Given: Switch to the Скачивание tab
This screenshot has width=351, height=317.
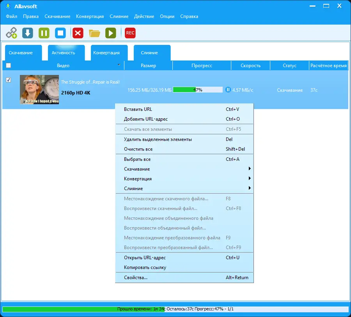Looking at the screenshot, I should [23, 53].
